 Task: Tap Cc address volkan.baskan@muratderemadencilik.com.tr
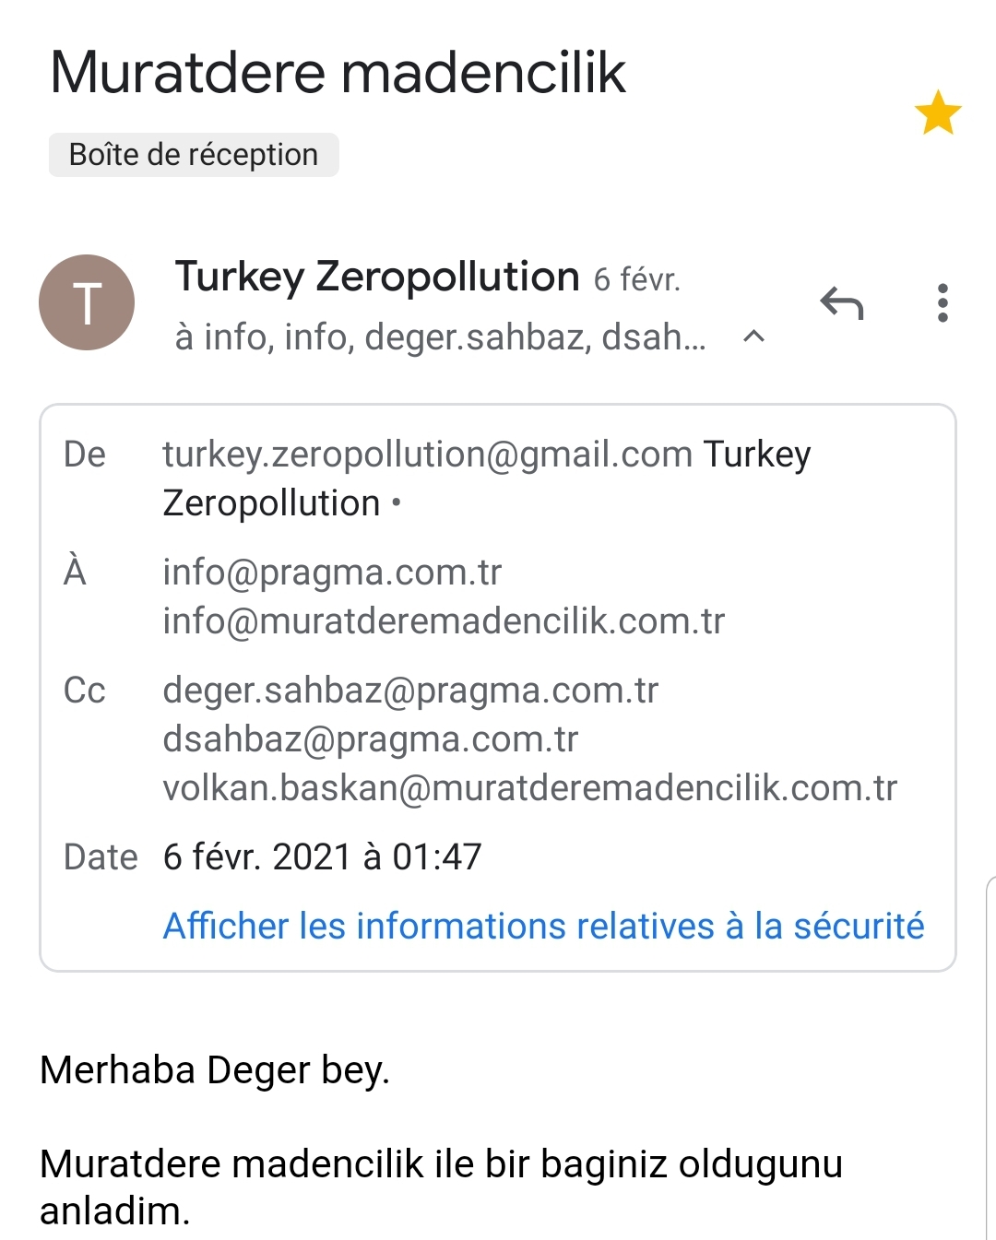(530, 788)
